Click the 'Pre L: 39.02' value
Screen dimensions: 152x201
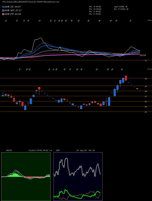pyautogui.click(x=95, y=12)
